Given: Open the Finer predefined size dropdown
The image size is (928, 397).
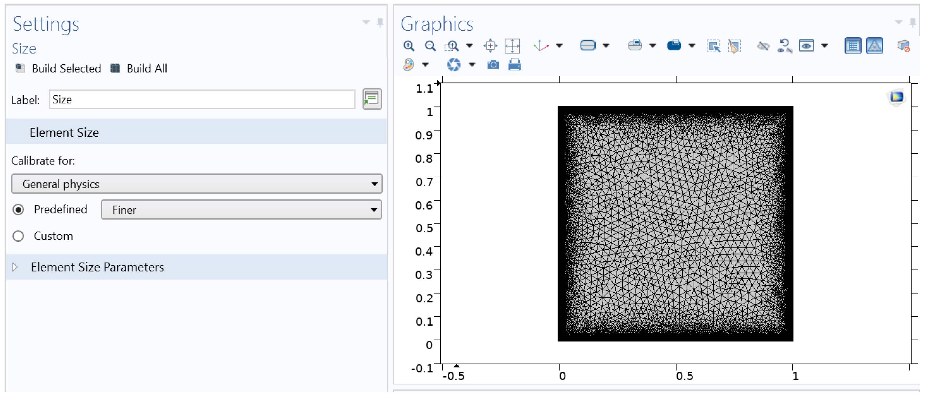Looking at the screenshot, I should click(241, 210).
